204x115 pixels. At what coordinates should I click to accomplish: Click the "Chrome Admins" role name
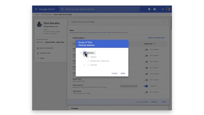pyautogui.click(x=78, y=85)
